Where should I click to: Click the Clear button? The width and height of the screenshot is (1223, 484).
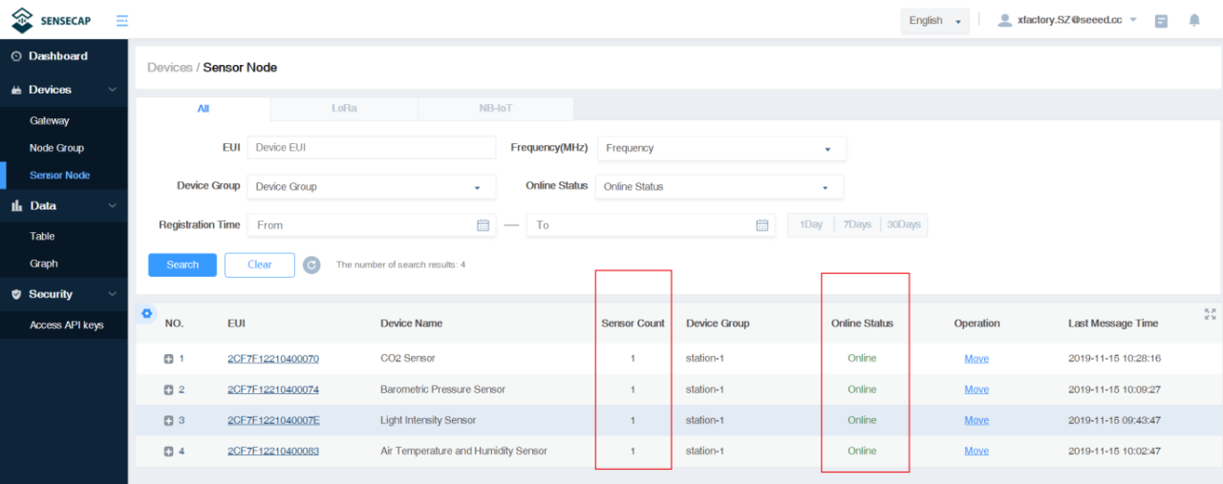pyautogui.click(x=260, y=264)
